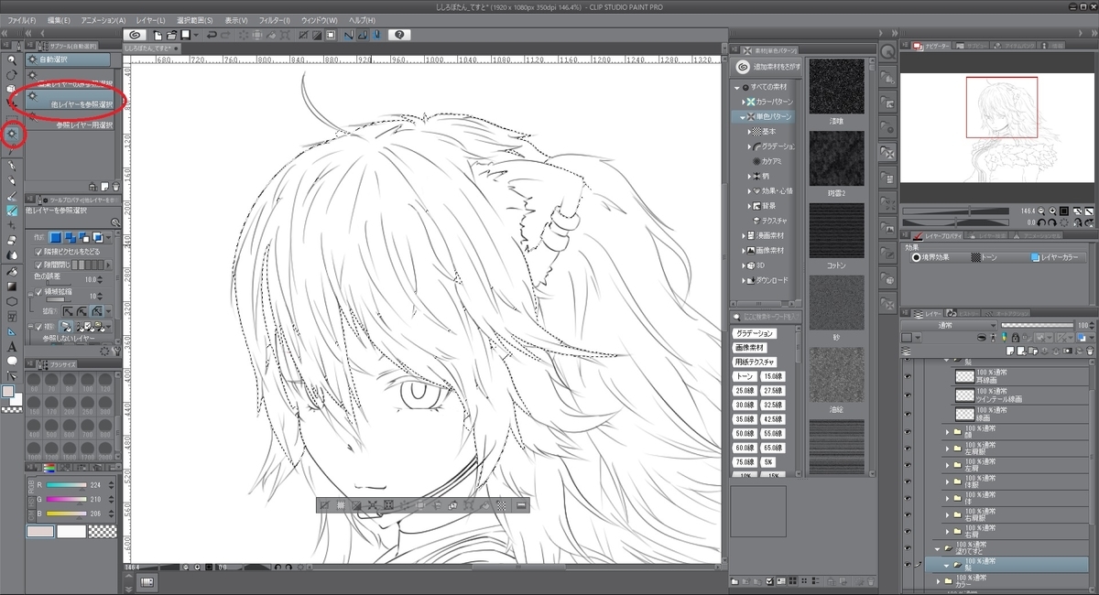Click the 用紙テクスチャ tag button
The width and height of the screenshot is (1099, 595).
754,362
